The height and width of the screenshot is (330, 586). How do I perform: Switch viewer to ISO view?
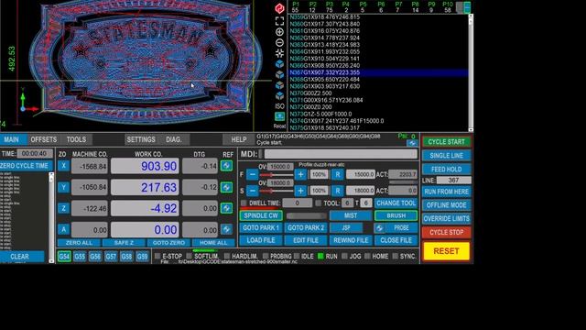[x=279, y=106]
